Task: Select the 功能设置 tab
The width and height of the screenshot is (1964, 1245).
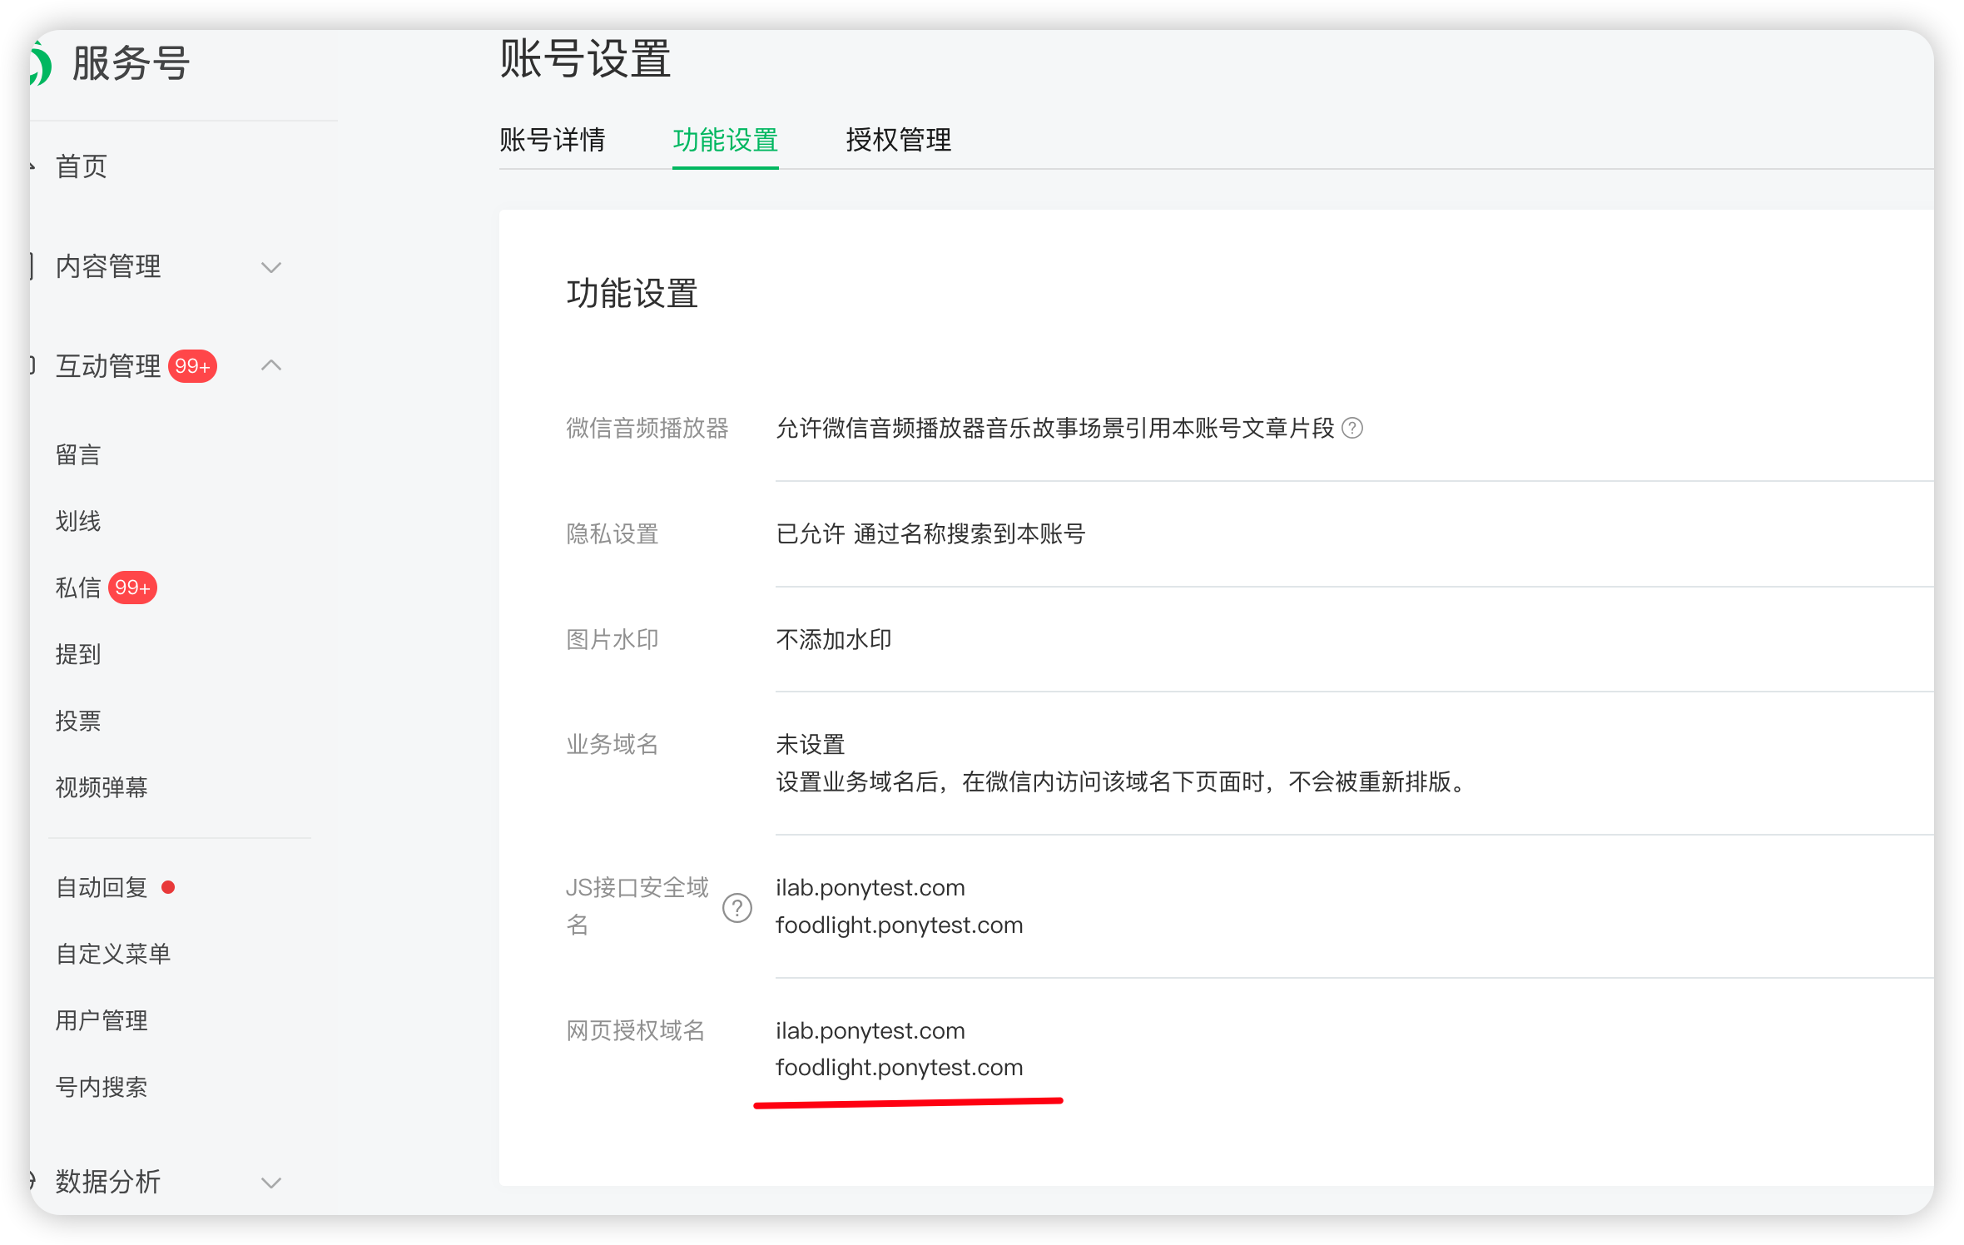Action: click(726, 140)
